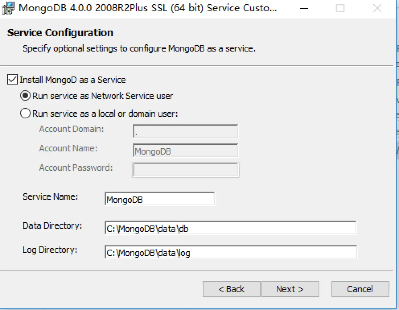
Task: Click the 'Data Directory:' label
Action: (x=52, y=226)
